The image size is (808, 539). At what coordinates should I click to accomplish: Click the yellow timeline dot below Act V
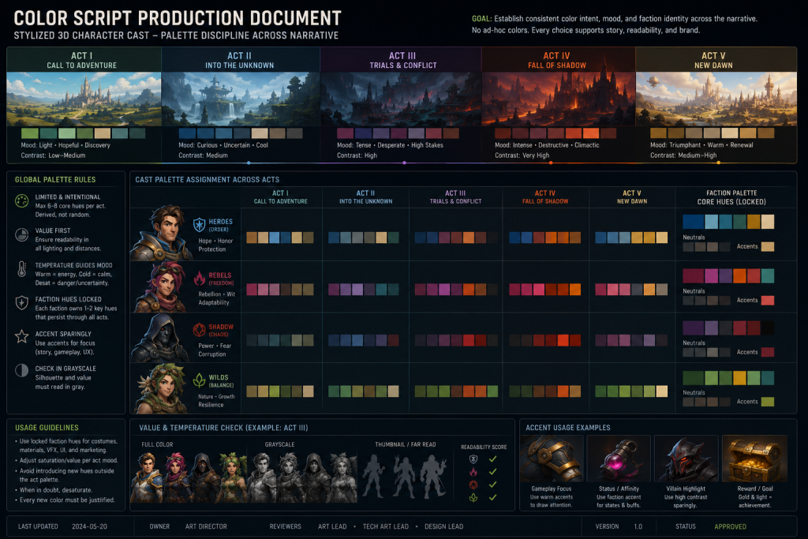(718, 163)
